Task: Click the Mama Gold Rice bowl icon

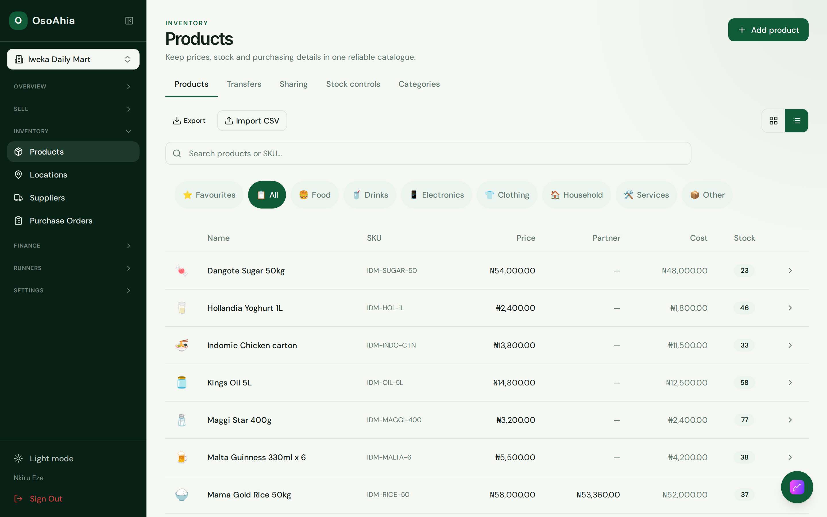Action: (182, 494)
